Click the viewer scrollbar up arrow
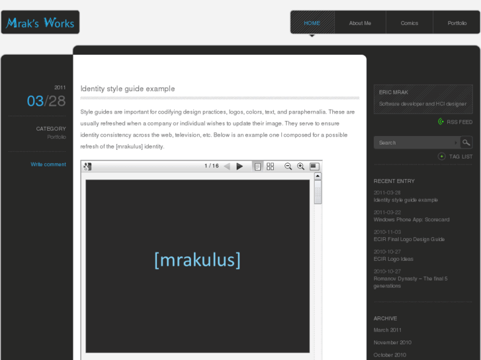This screenshot has height=360, width=481. pyautogui.click(x=318, y=176)
